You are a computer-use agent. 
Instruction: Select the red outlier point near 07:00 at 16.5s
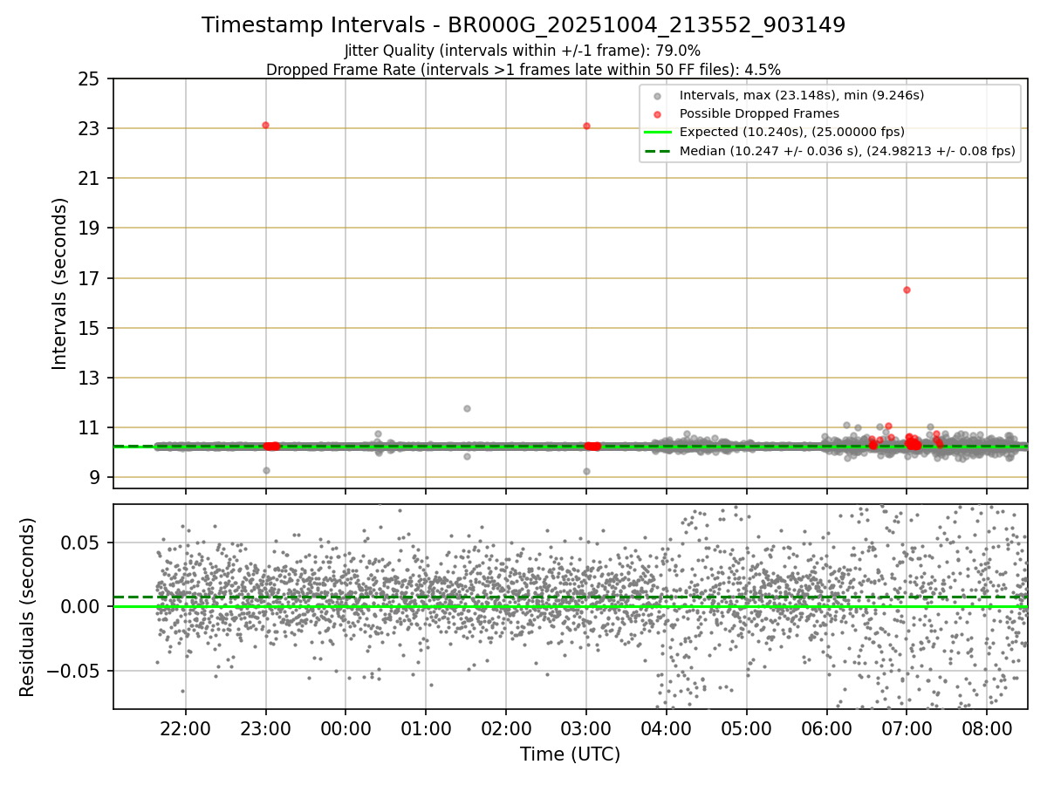click(x=907, y=290)
